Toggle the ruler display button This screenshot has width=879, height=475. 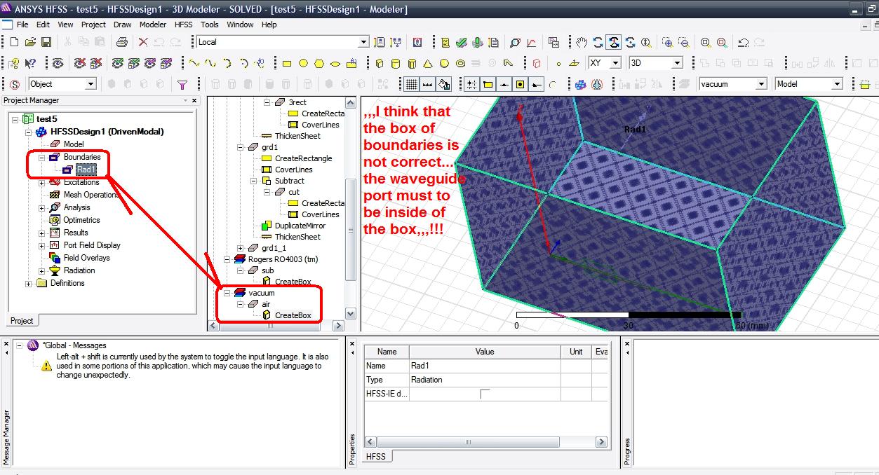[428, 84]
